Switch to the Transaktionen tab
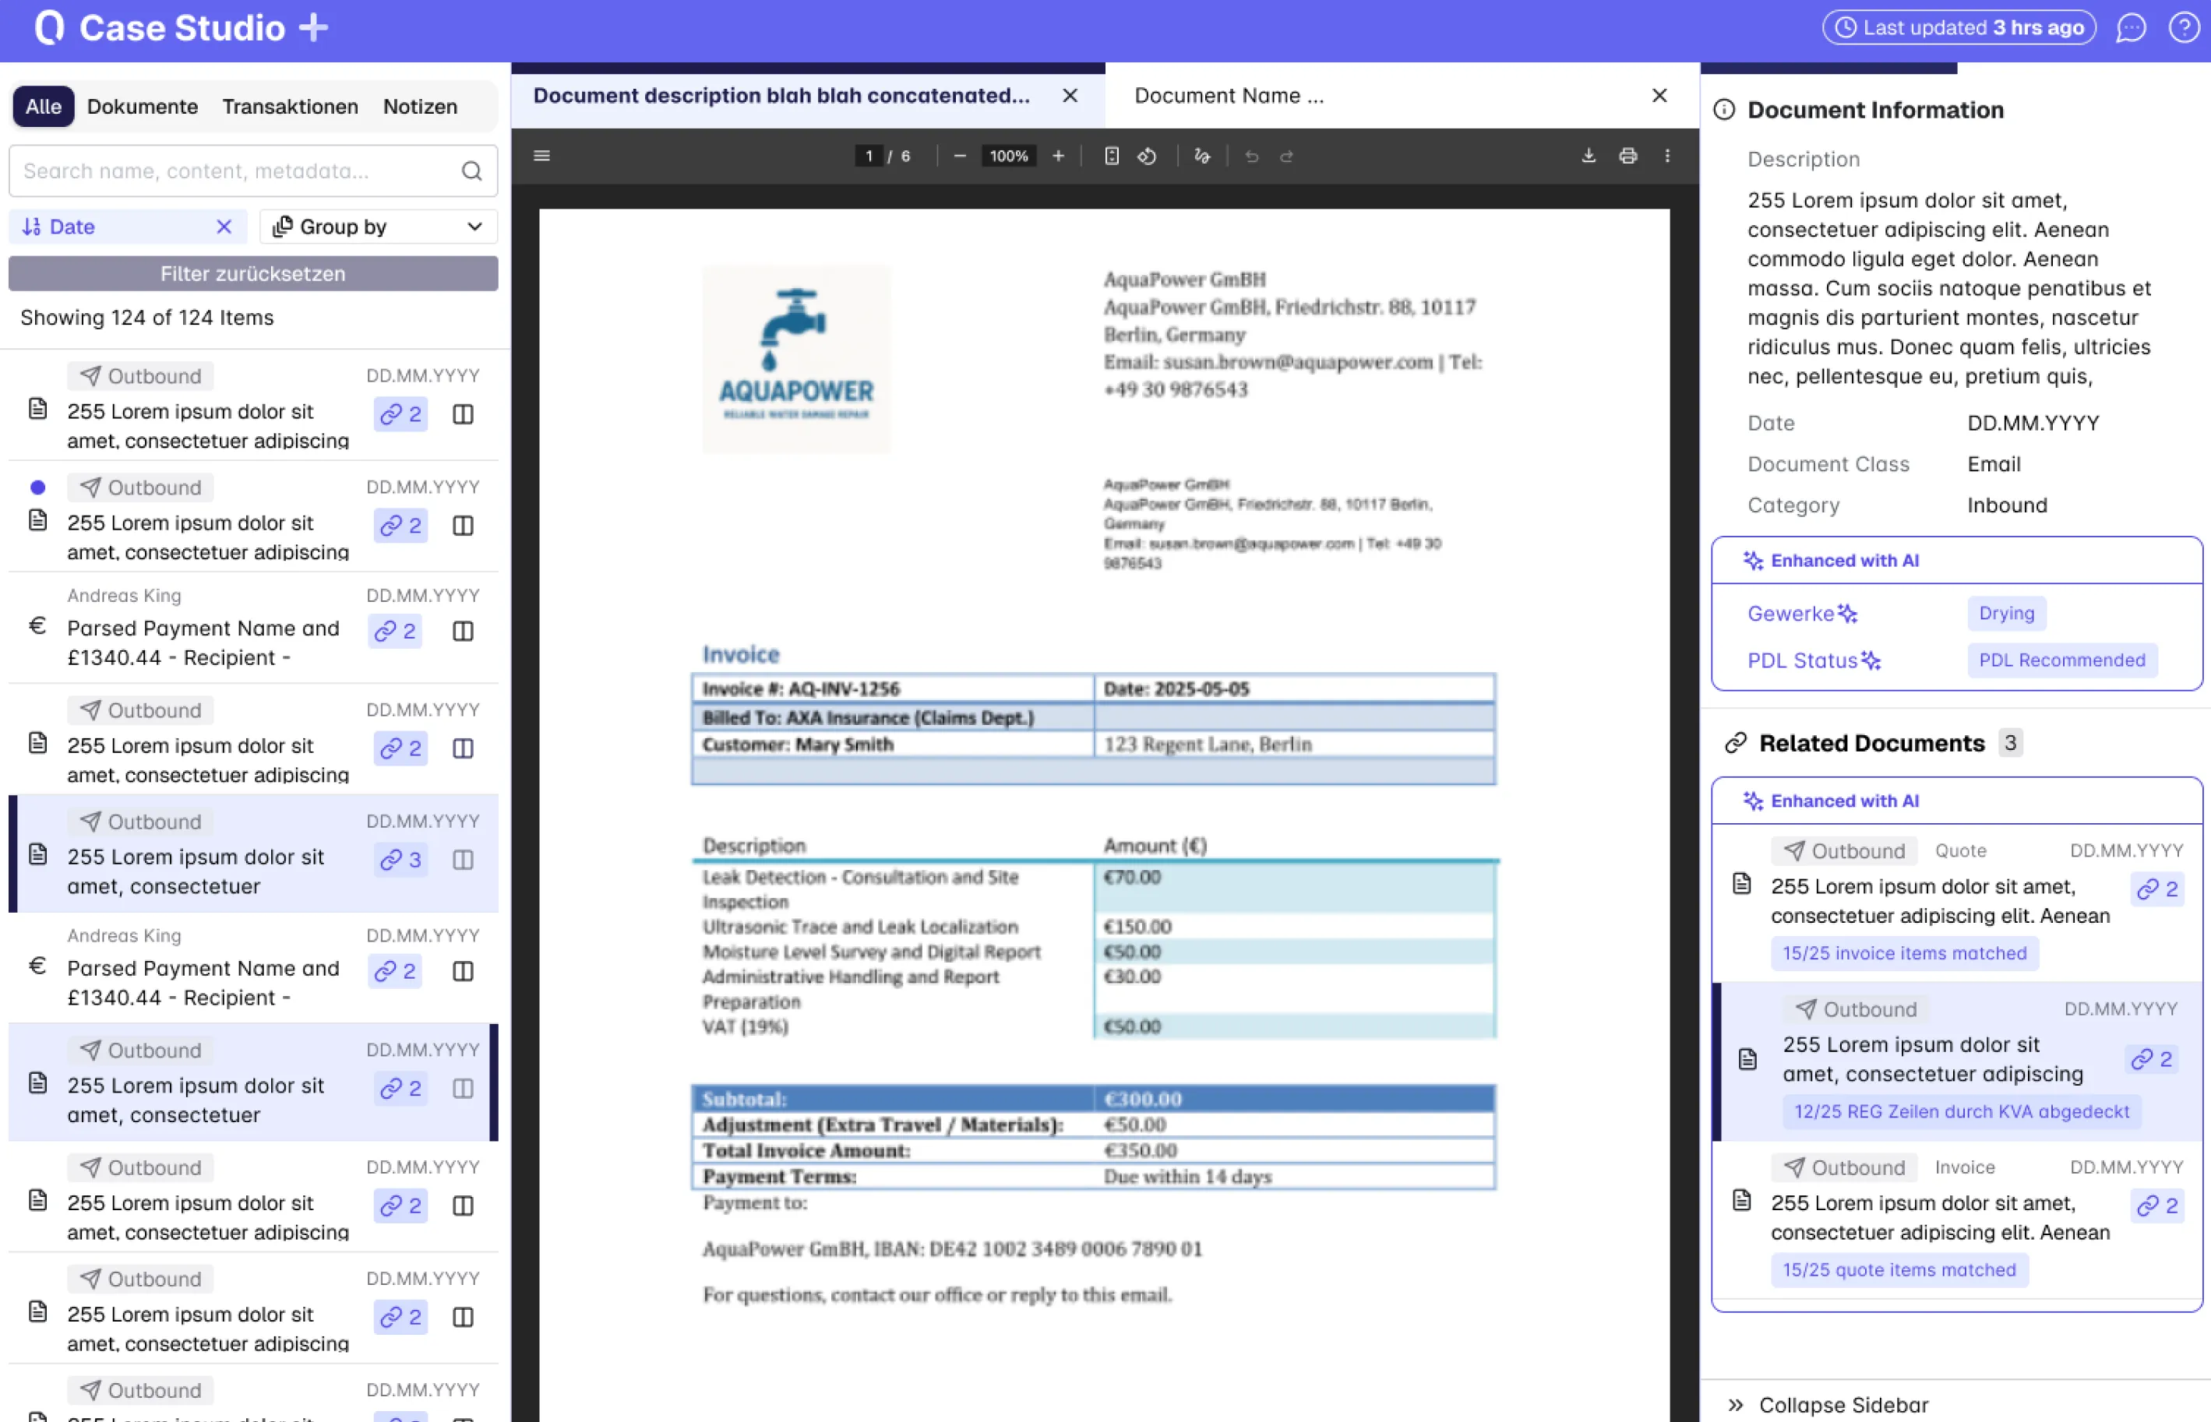2211x1422 pixels. pos(290,106)
